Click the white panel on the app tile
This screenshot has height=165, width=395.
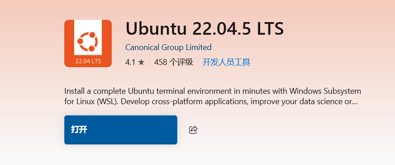(88, 37)
